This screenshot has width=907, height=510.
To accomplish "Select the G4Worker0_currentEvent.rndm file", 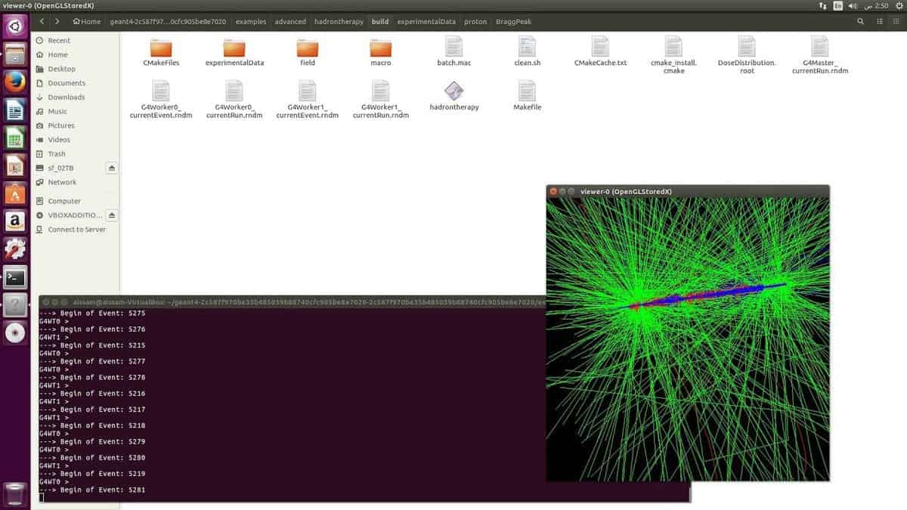I will (x=161, y=100).
